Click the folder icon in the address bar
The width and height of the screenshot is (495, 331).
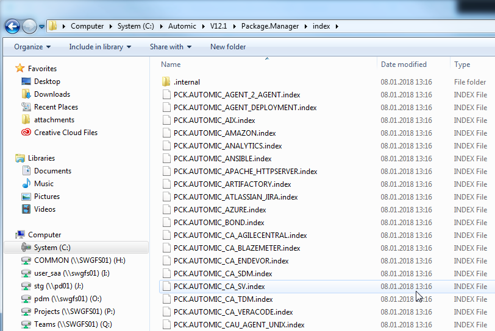tap(52, 26)
